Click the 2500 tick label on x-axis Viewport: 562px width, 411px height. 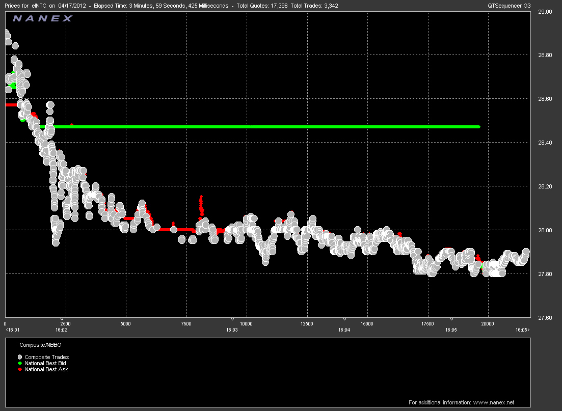(x=65, y=323)
